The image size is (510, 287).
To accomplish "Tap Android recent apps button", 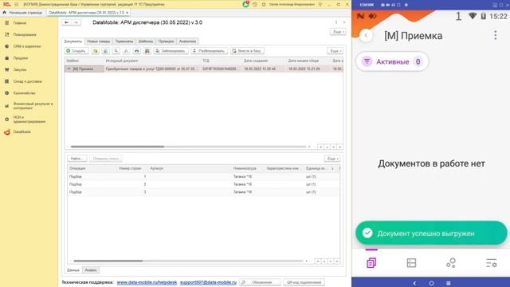I will 448,283.
